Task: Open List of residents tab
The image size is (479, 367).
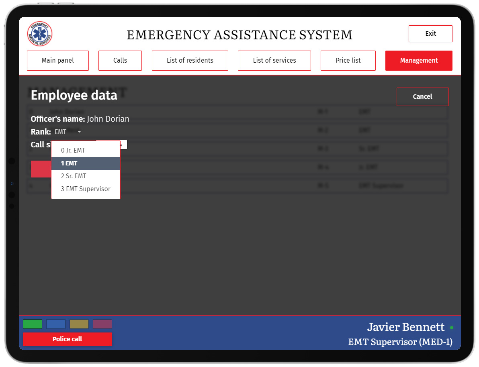Action: (x=190, y=61)
